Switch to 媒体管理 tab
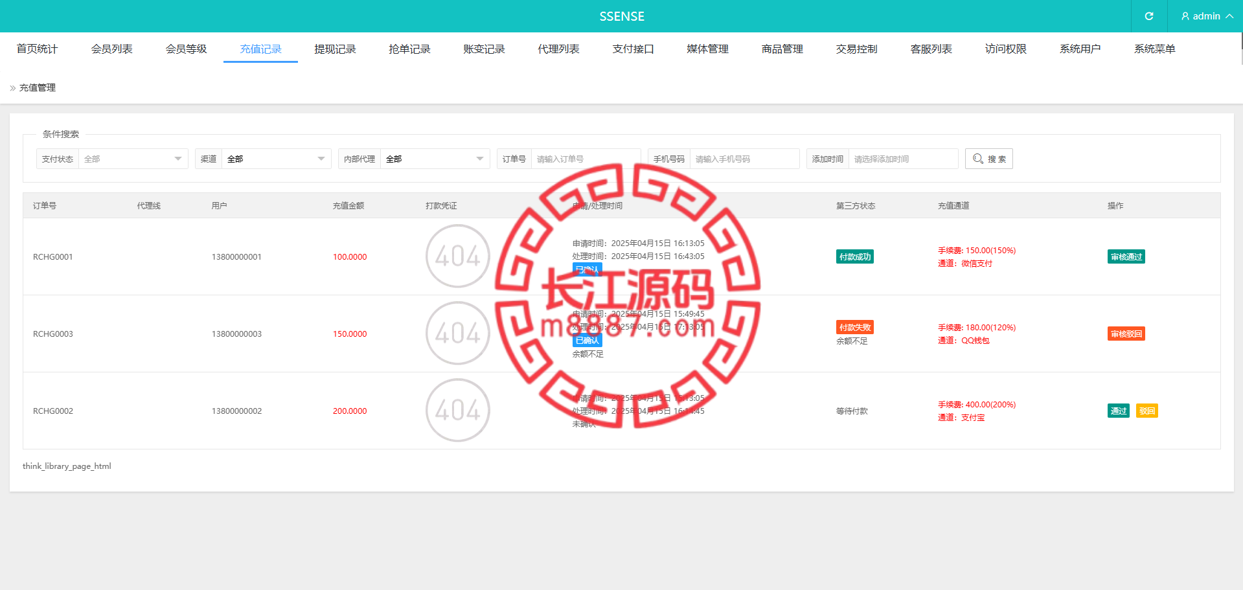The height and width of the screenshot is (590, 1243). 707,49
